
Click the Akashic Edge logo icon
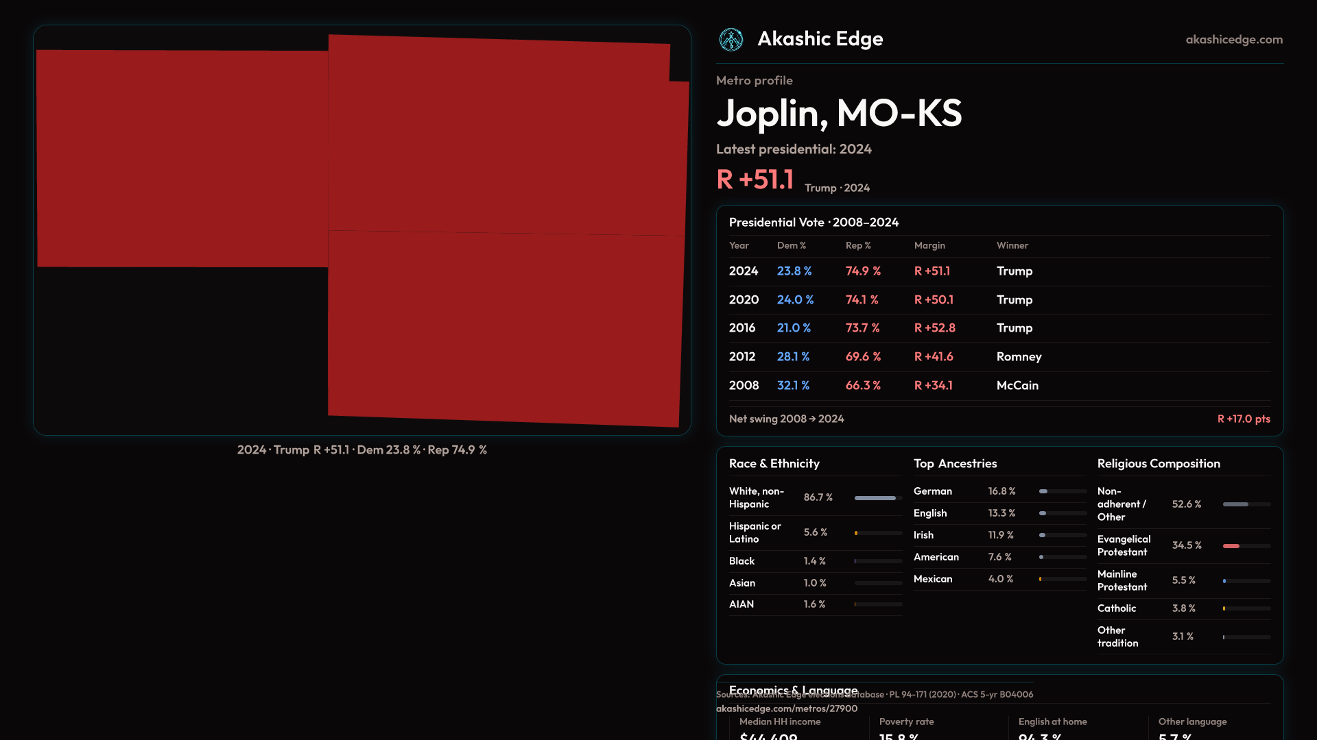pyautogui.click(x=731, y=40)
